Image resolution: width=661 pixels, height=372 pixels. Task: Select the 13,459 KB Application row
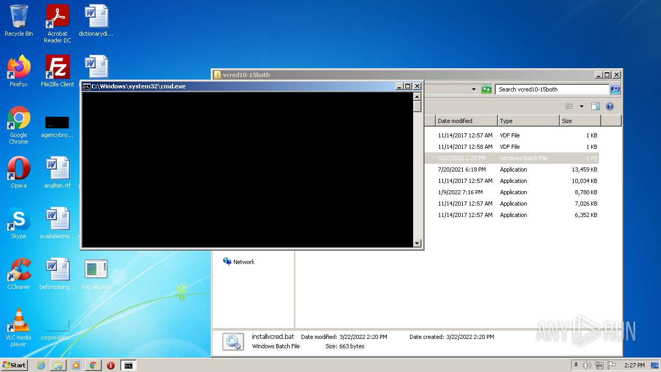(x=511, y=169)
